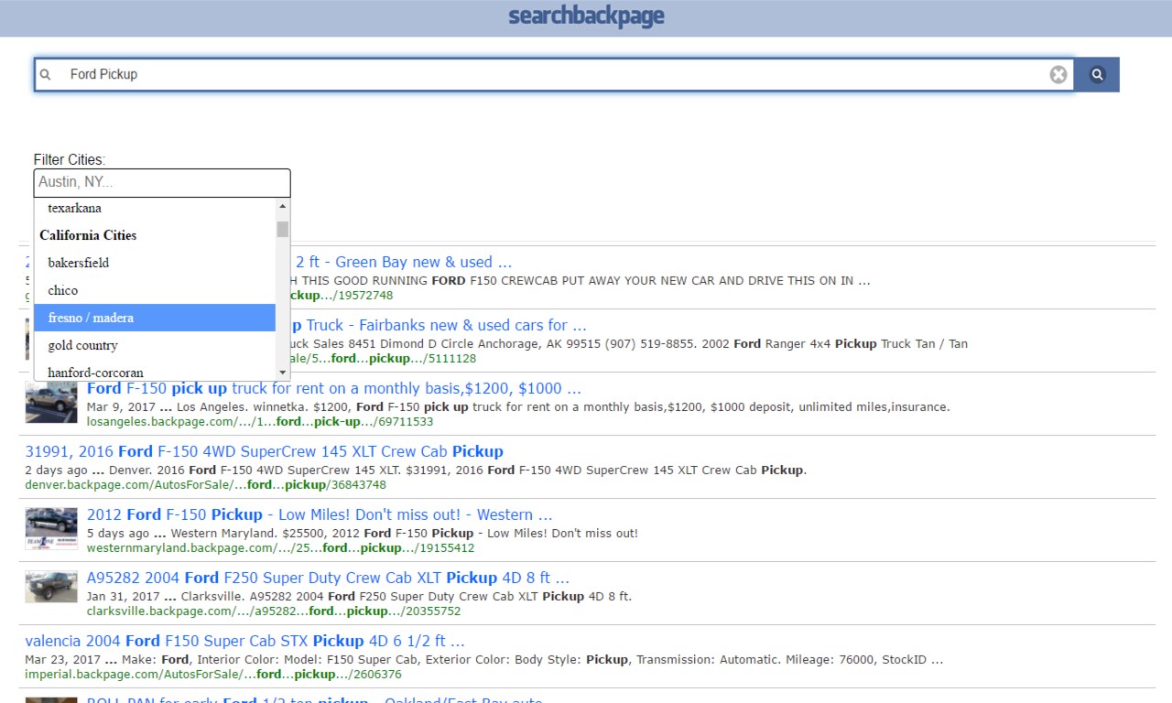The height and width of the screenshot is (703, 1172).
Task: Open A95282 2004 Ford F250 Super Duty result
Action: point(328,578)
